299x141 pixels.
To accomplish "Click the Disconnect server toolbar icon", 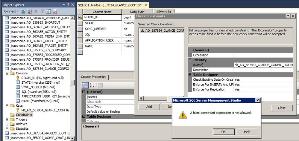I will click(29, 11).
